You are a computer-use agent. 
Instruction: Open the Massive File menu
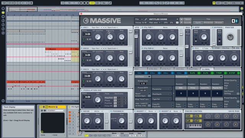[x=139, y=19]
